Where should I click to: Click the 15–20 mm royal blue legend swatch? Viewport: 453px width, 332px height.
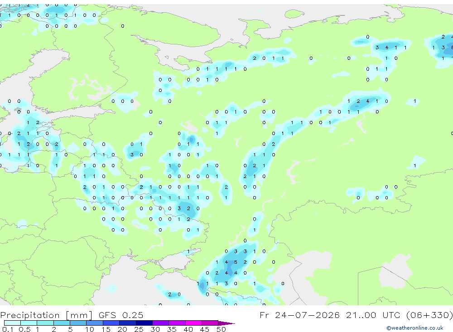pos(111,323)
